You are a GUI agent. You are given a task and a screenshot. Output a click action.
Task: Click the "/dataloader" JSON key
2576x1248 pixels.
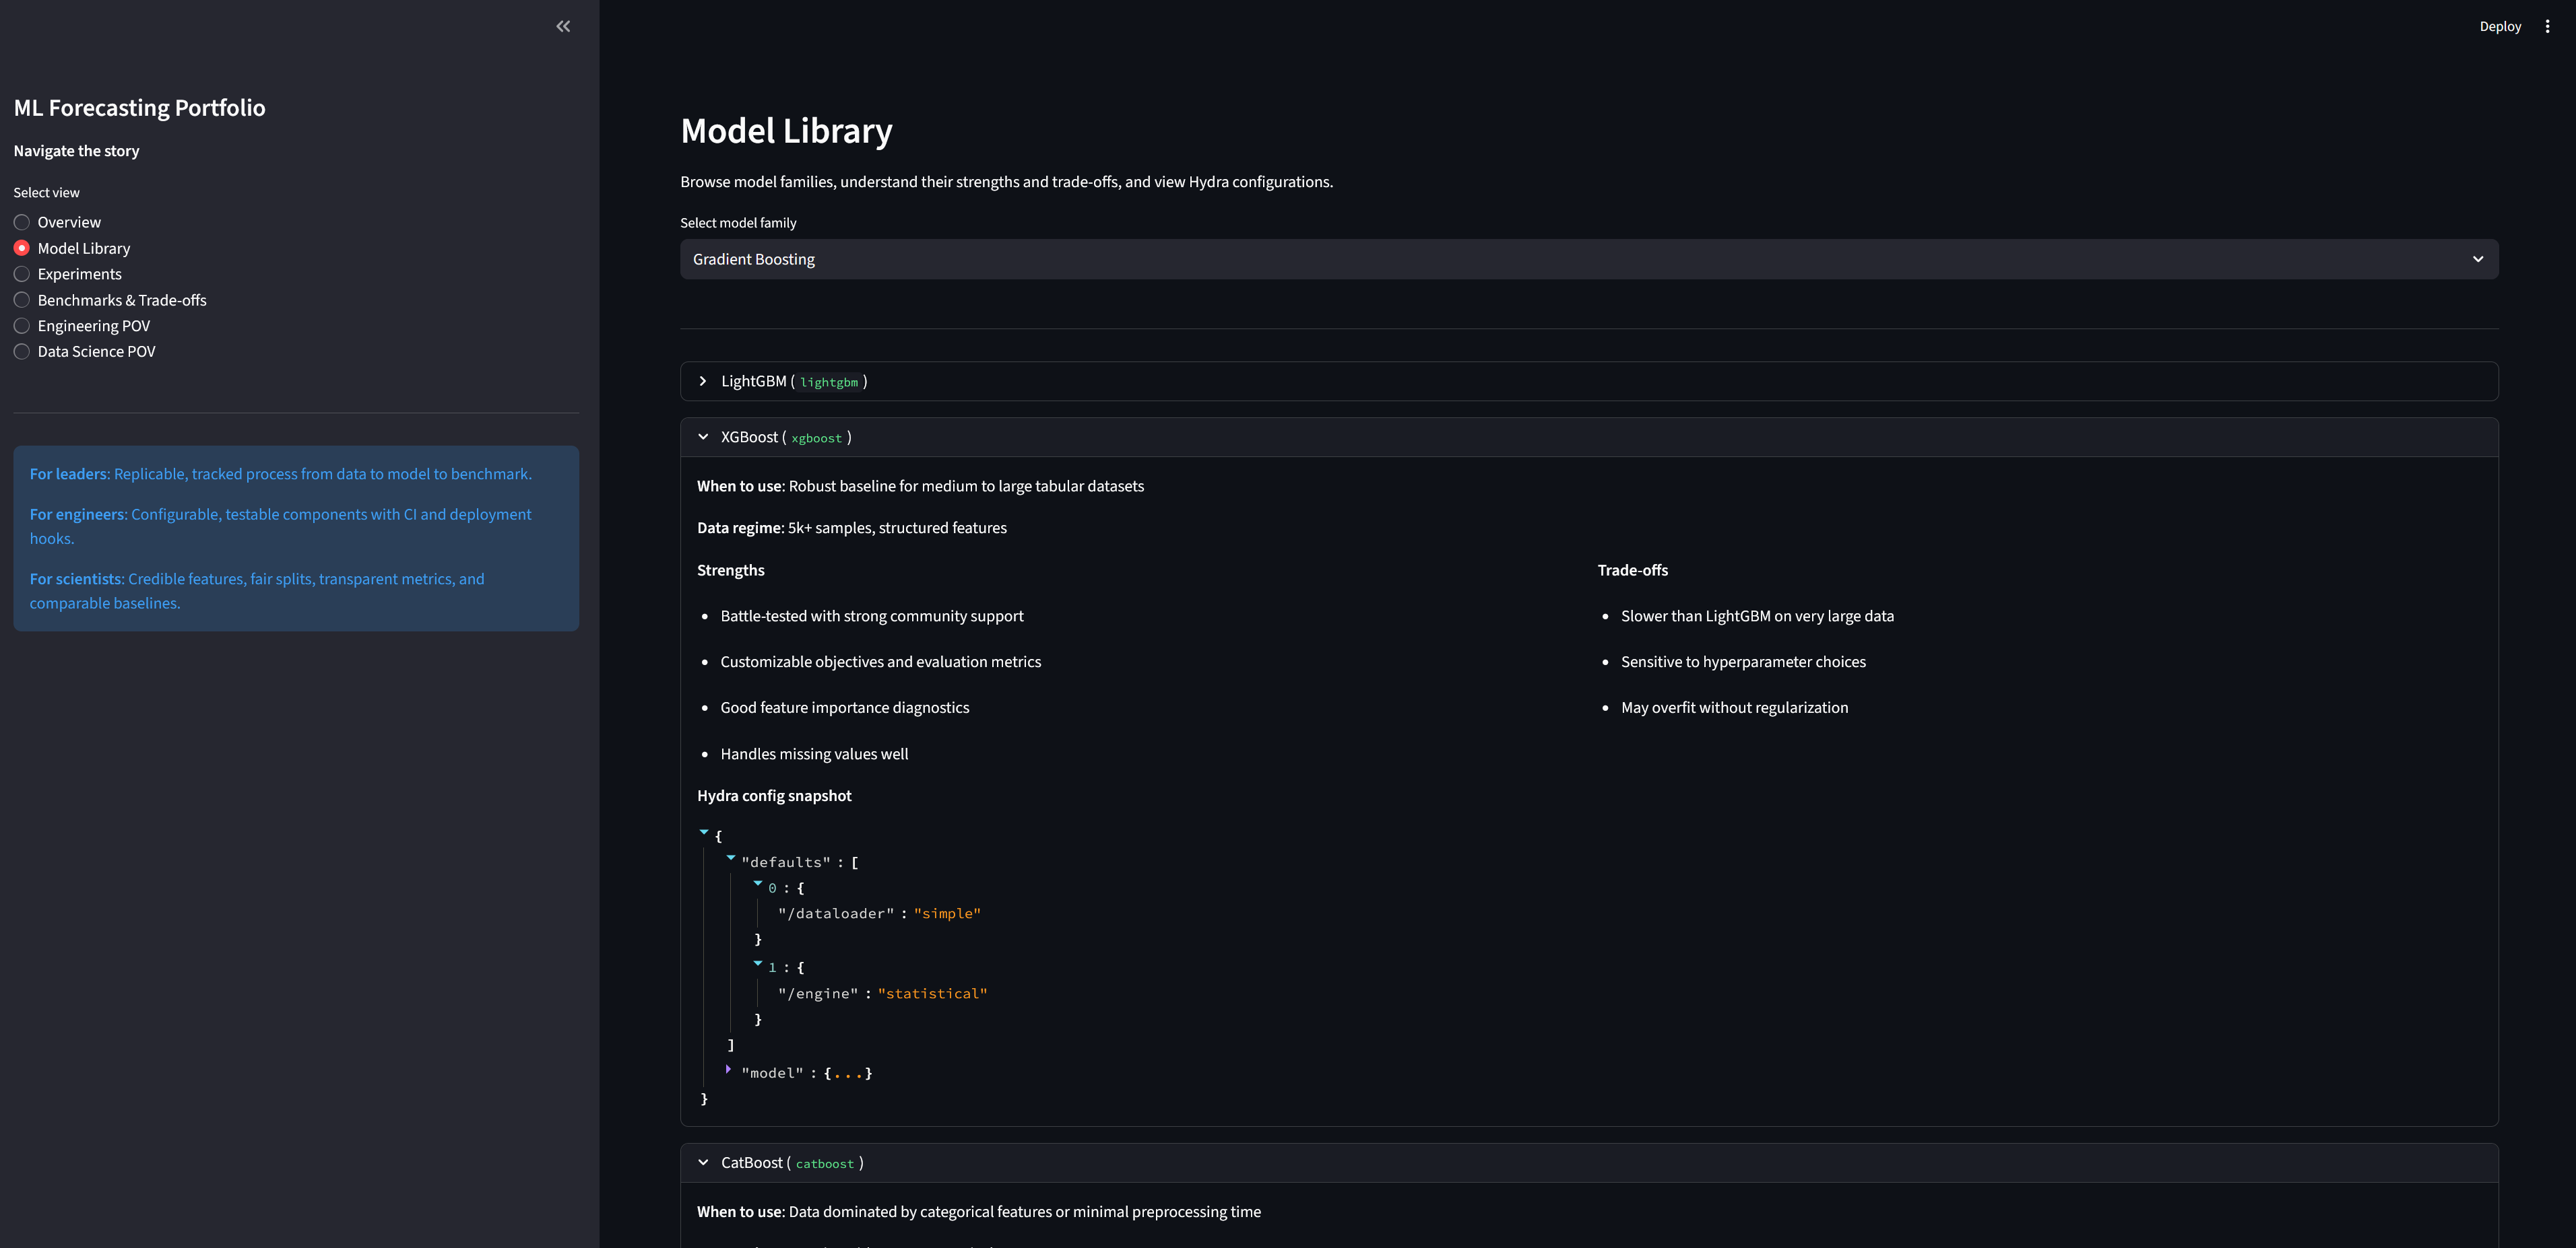coord(836,913)
